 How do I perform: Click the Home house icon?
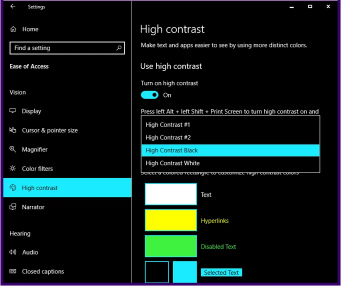coord(13,29)
